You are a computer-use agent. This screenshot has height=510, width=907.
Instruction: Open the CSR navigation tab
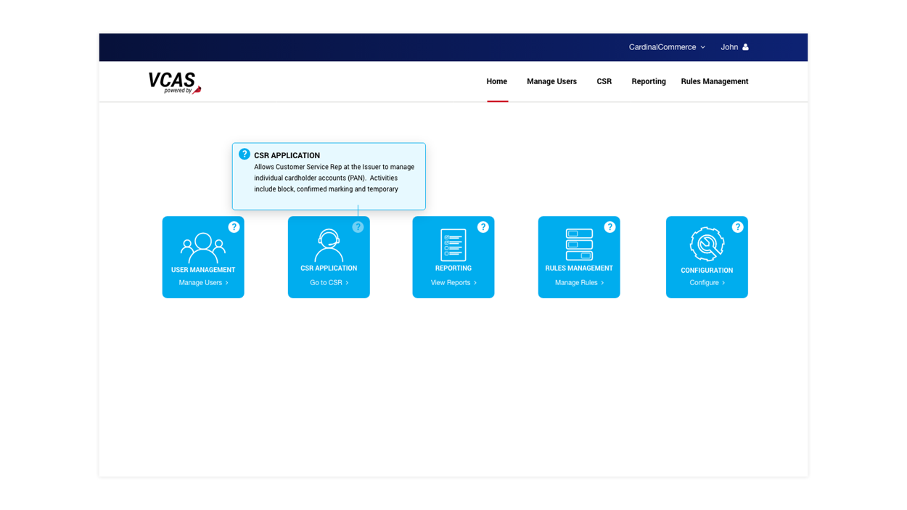point(604,81)
